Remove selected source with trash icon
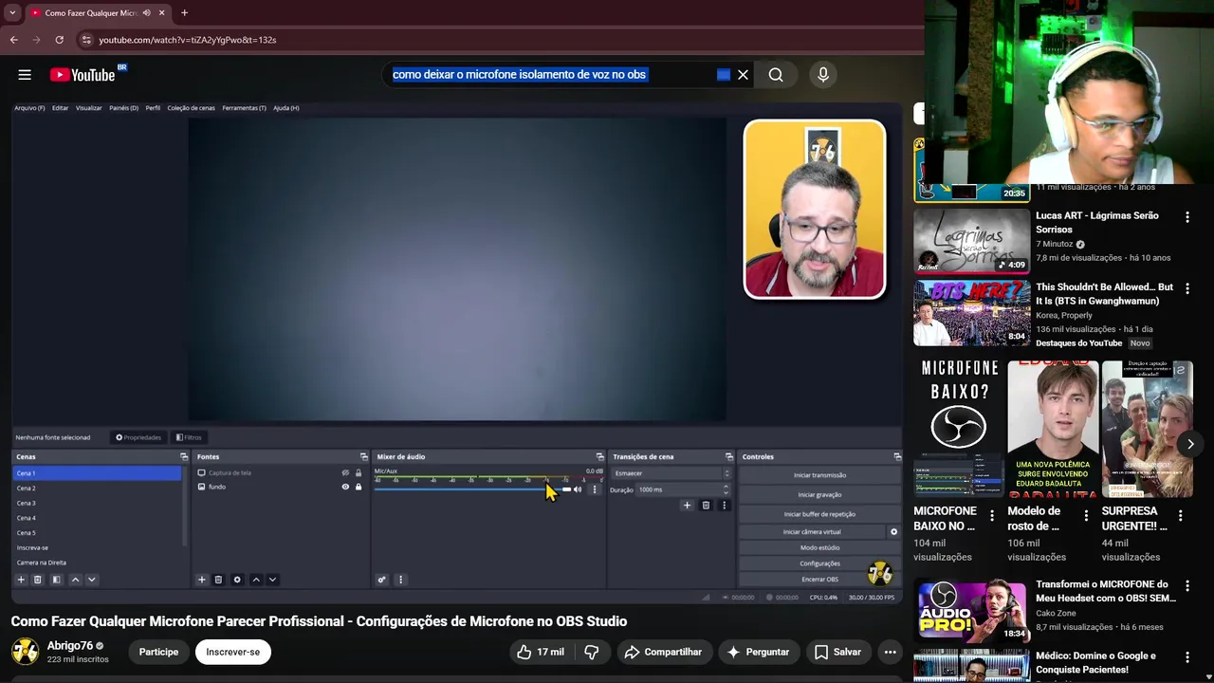1214x683 pixels. click(218, 580)
